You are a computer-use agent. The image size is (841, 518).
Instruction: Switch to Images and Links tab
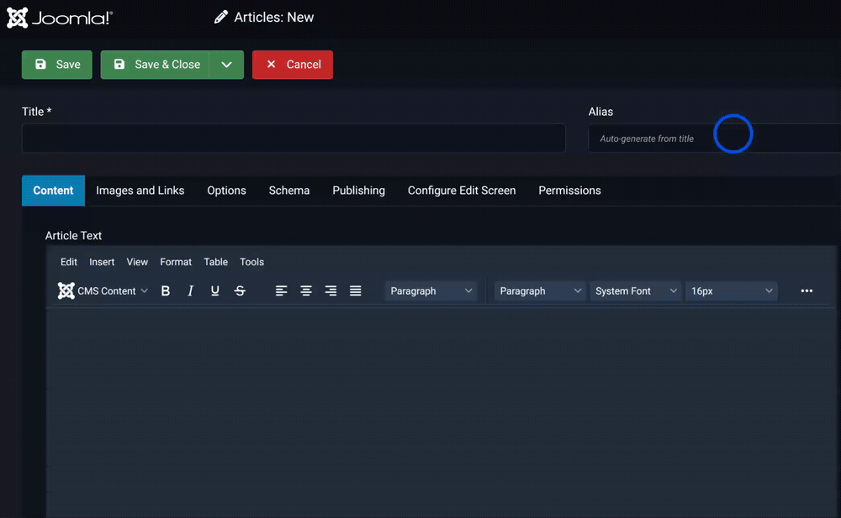pos(140,191)
